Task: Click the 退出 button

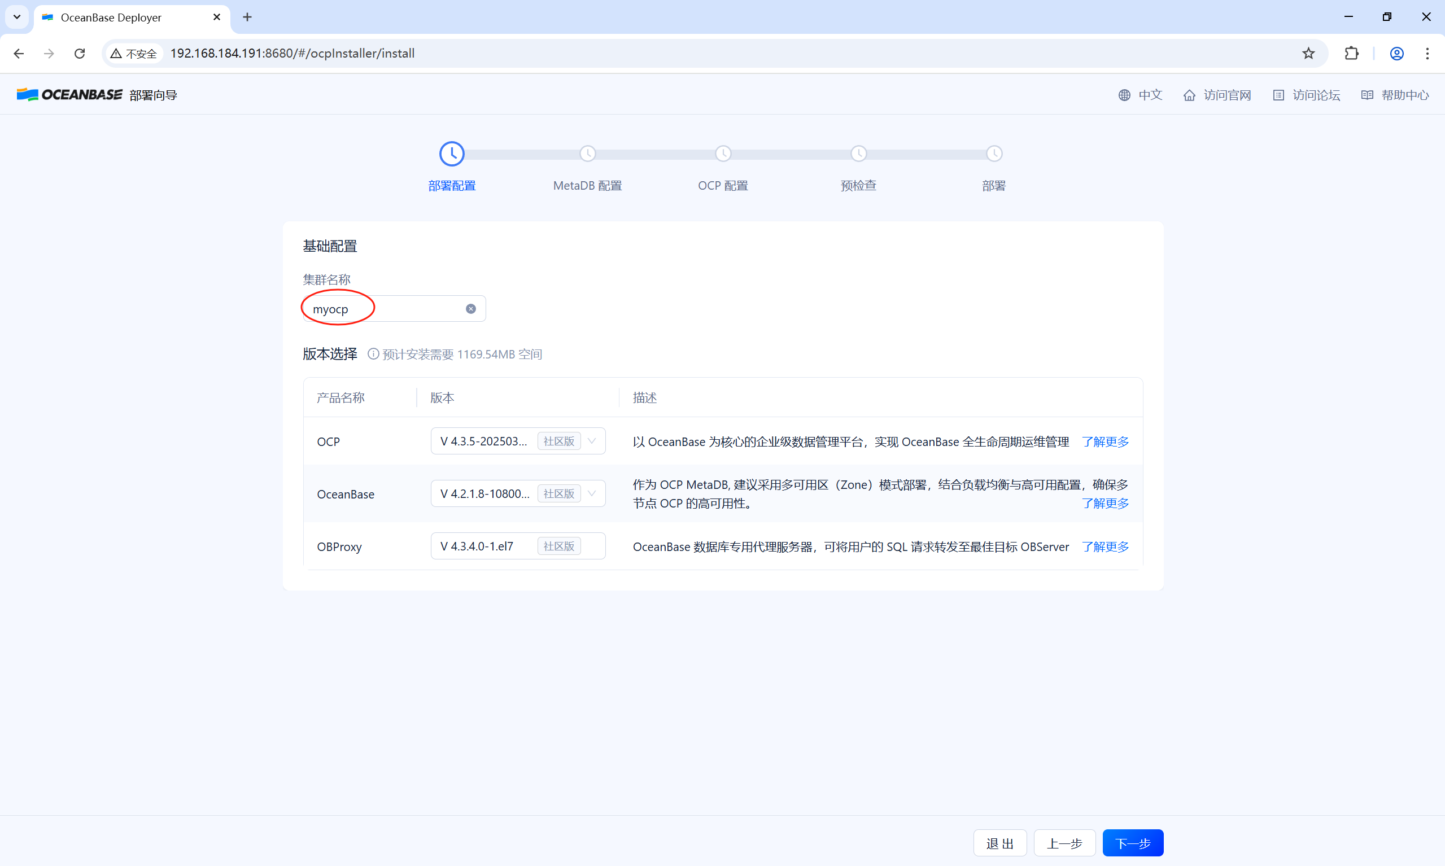Action: coord(999,843)
